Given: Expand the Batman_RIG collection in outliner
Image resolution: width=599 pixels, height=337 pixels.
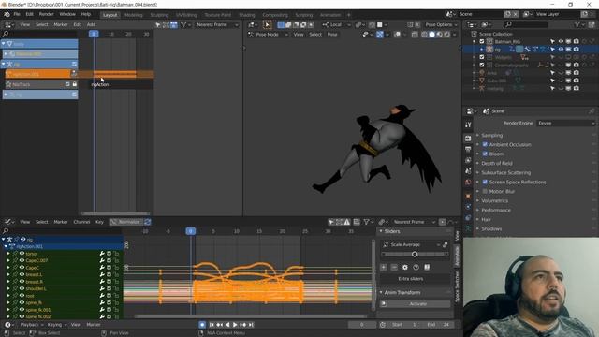Looking at the screenshot, I should click(x=475, y=41).
